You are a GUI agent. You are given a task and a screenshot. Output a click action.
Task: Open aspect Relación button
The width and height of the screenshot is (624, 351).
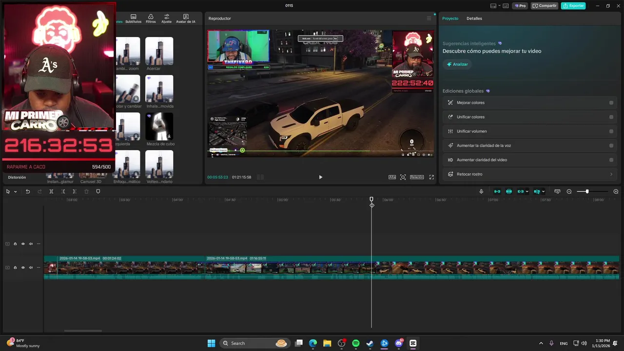point(417,177)
